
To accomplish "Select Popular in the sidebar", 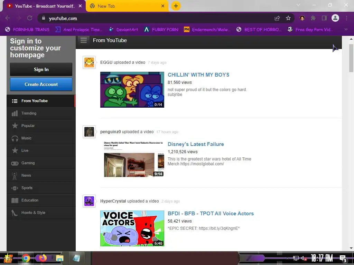I will pyautogui.click(x=41, y=126).
